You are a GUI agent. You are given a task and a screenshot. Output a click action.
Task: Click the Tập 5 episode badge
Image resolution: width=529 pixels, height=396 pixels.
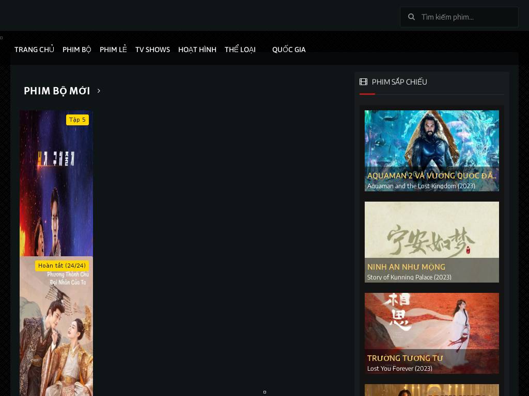click(77, 120)
